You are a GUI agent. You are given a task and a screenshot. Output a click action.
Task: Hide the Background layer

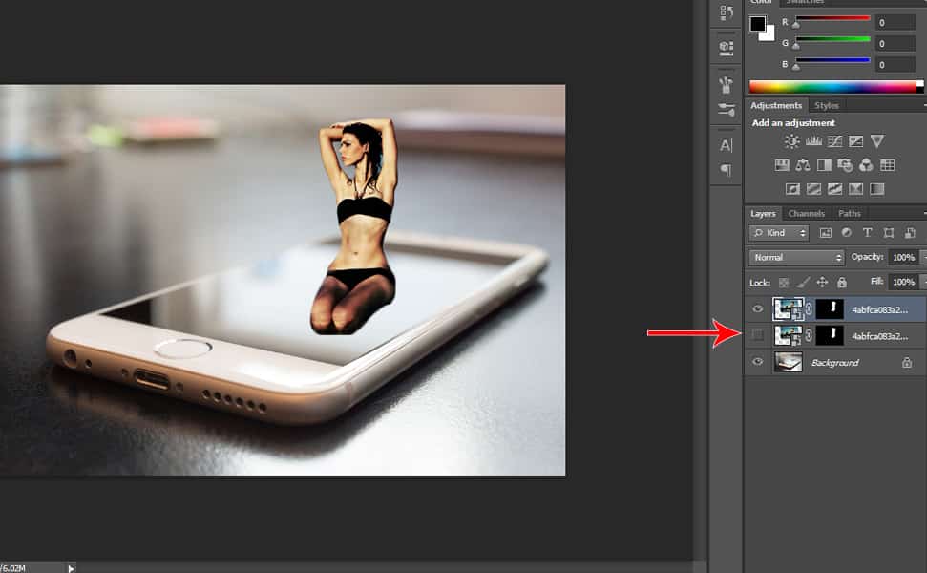757,362
